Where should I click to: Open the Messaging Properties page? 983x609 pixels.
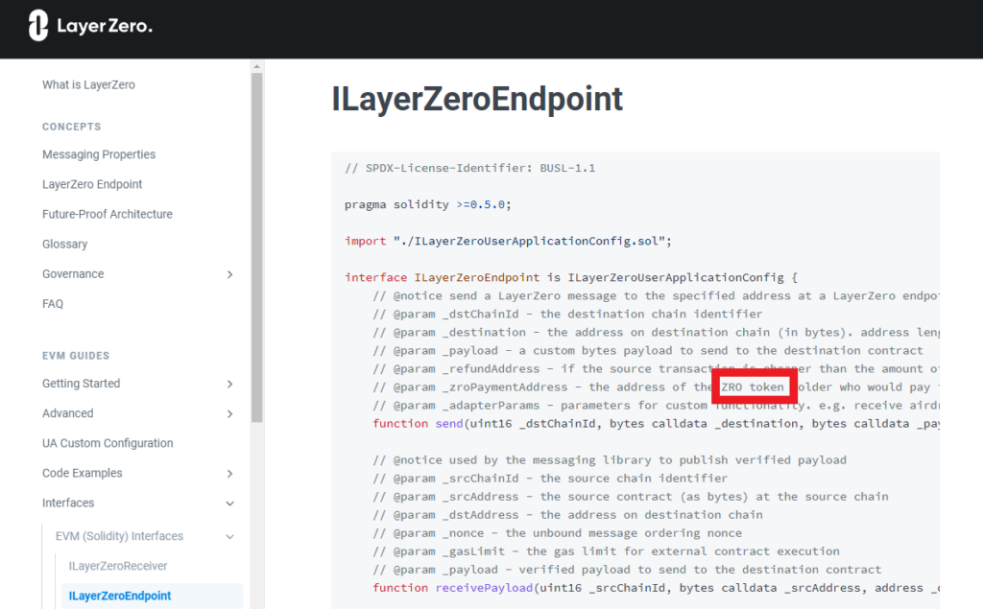click(99, 154)
